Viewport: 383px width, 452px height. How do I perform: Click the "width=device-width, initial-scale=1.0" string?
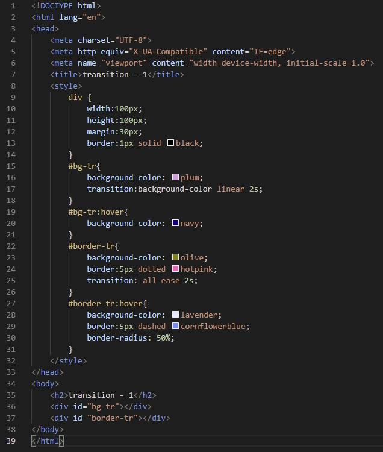(279, 63)
